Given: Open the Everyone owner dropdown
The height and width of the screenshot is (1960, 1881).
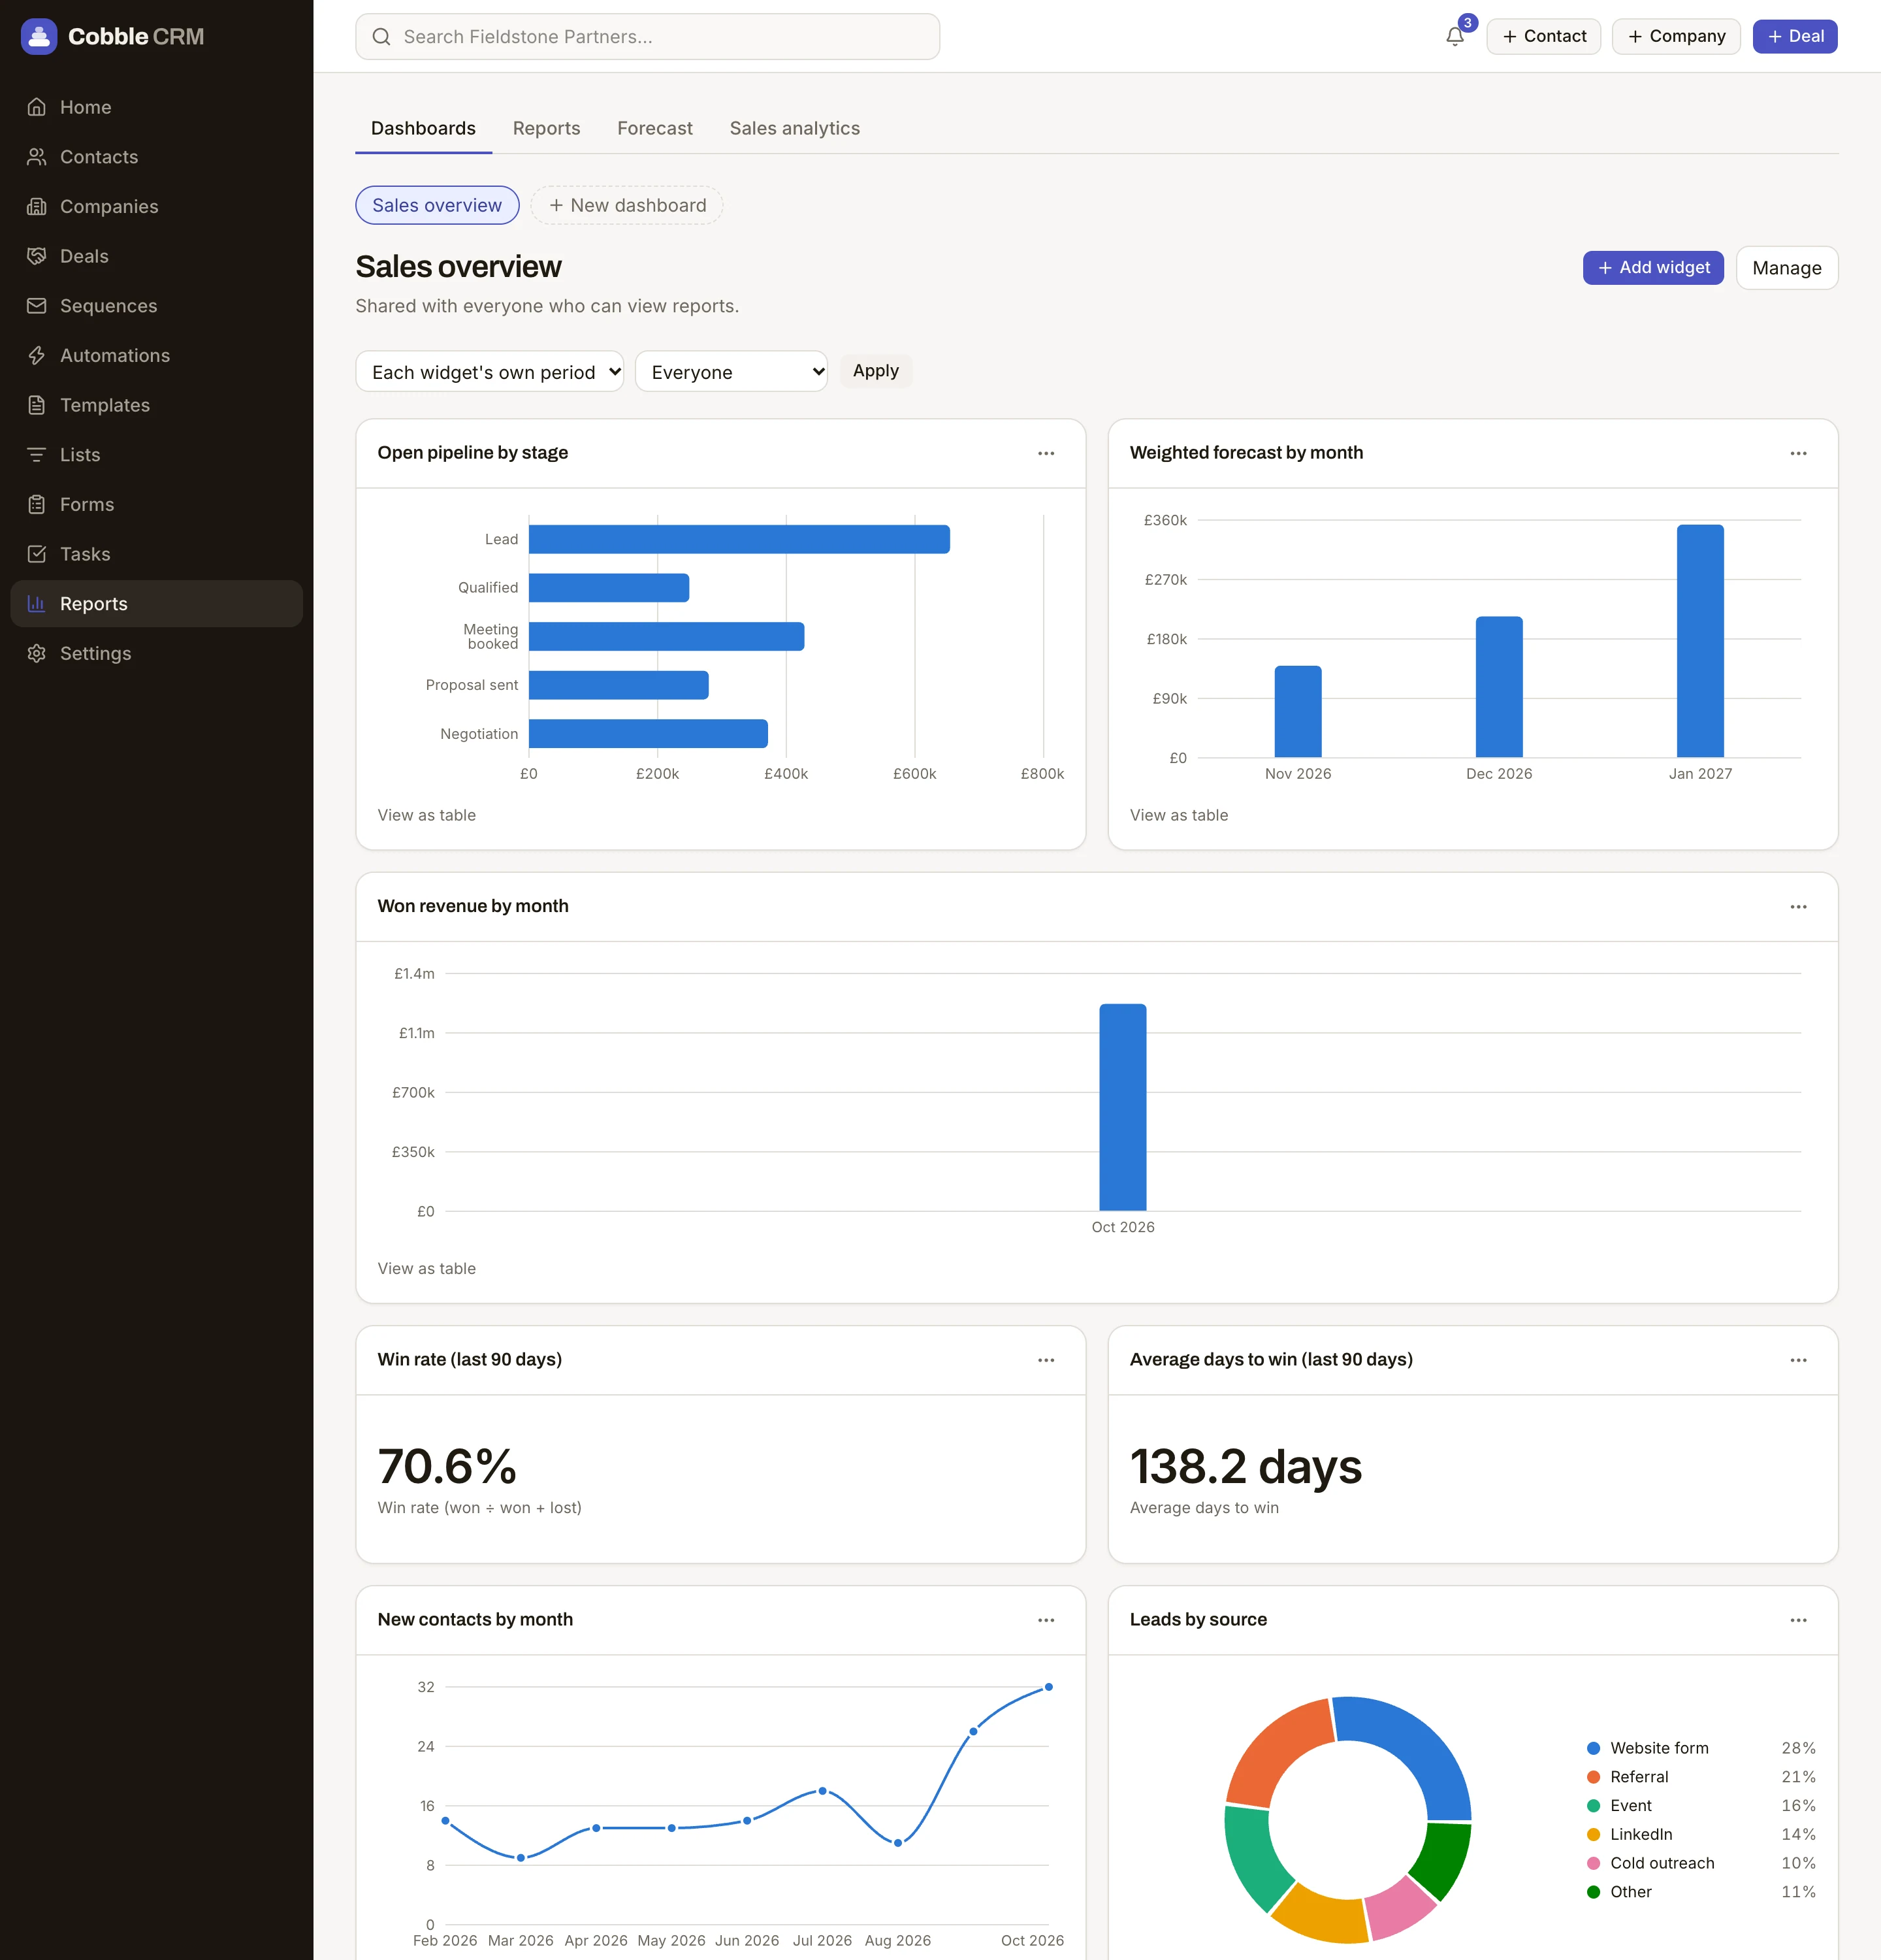Looking at the screenshot, I should [731, 371].
